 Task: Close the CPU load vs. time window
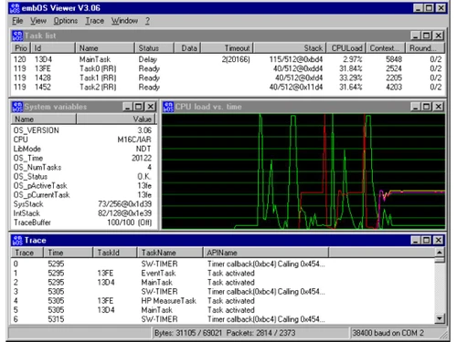(438, 107)
